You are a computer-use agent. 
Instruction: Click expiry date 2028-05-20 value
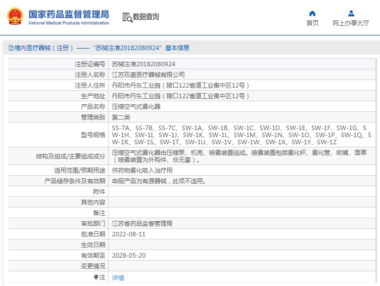click(x=129, y=256)
